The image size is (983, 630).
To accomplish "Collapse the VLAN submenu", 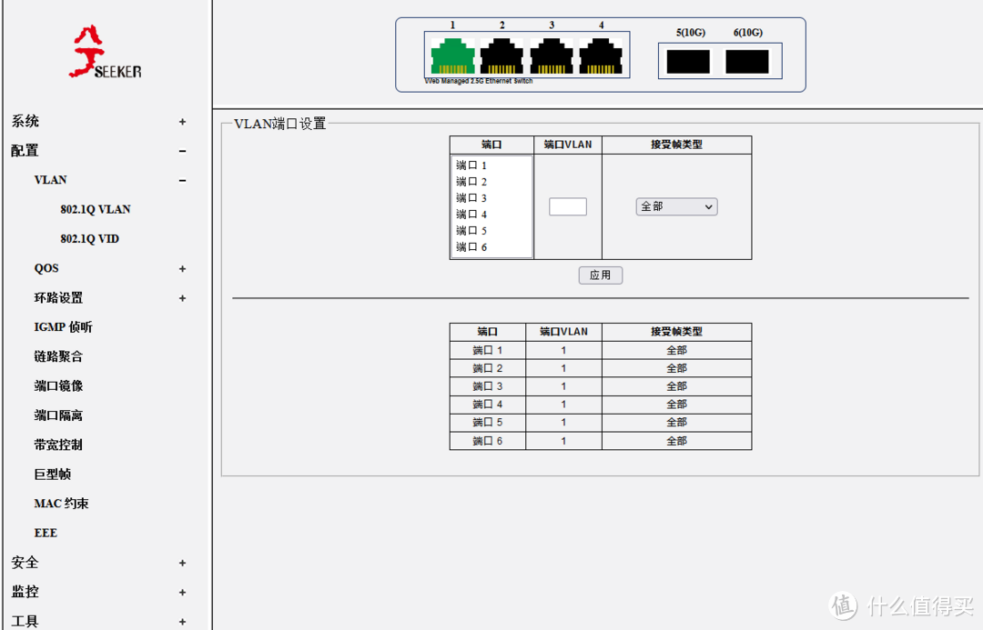I will (182, 180).
